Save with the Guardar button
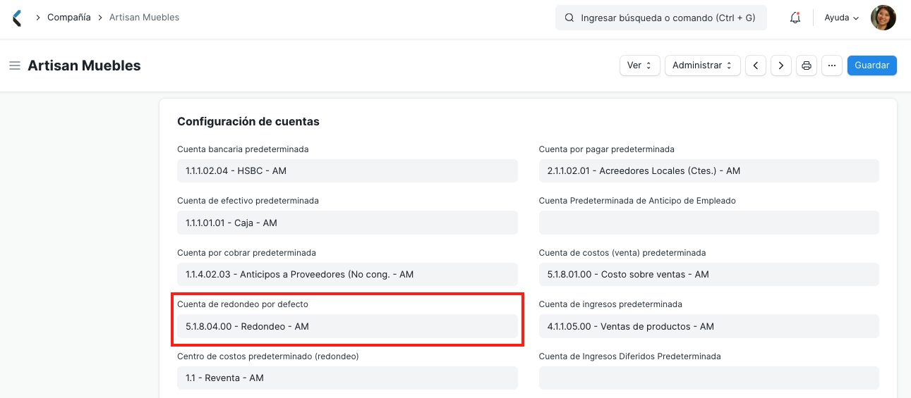 (x=872, y=66)
